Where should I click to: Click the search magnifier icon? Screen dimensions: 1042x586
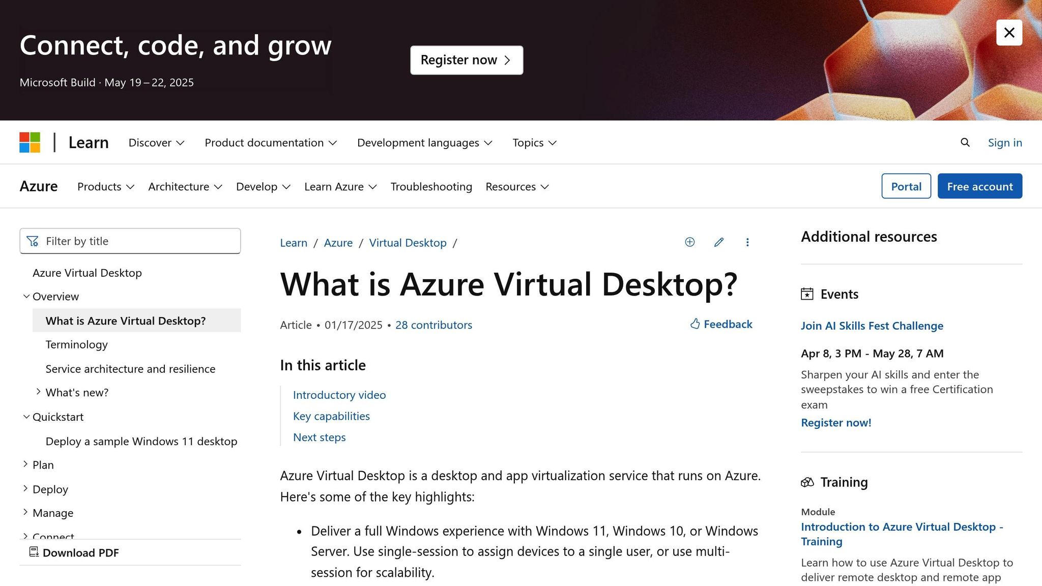965,142
